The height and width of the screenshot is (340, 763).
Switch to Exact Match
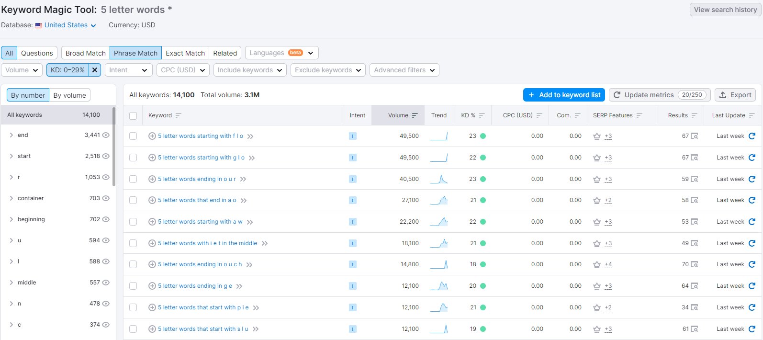185,53
